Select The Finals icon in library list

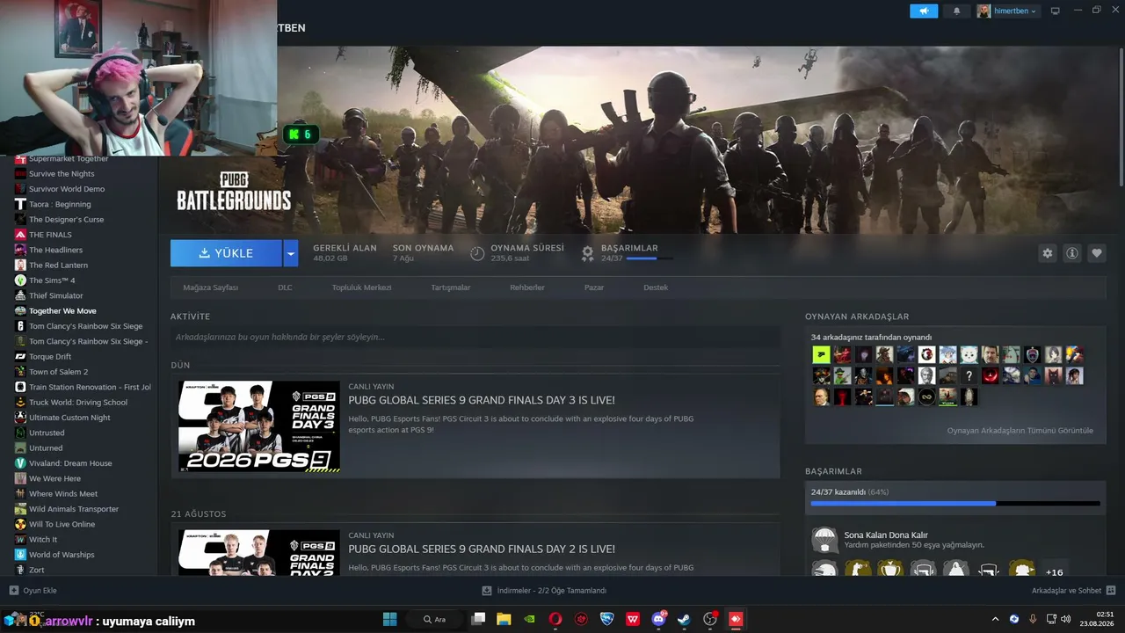coord(20,235)
